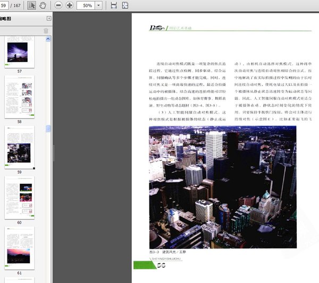The image size is (319, 283).
Task: Click the zoom out minus button
Action: (57, 5)
